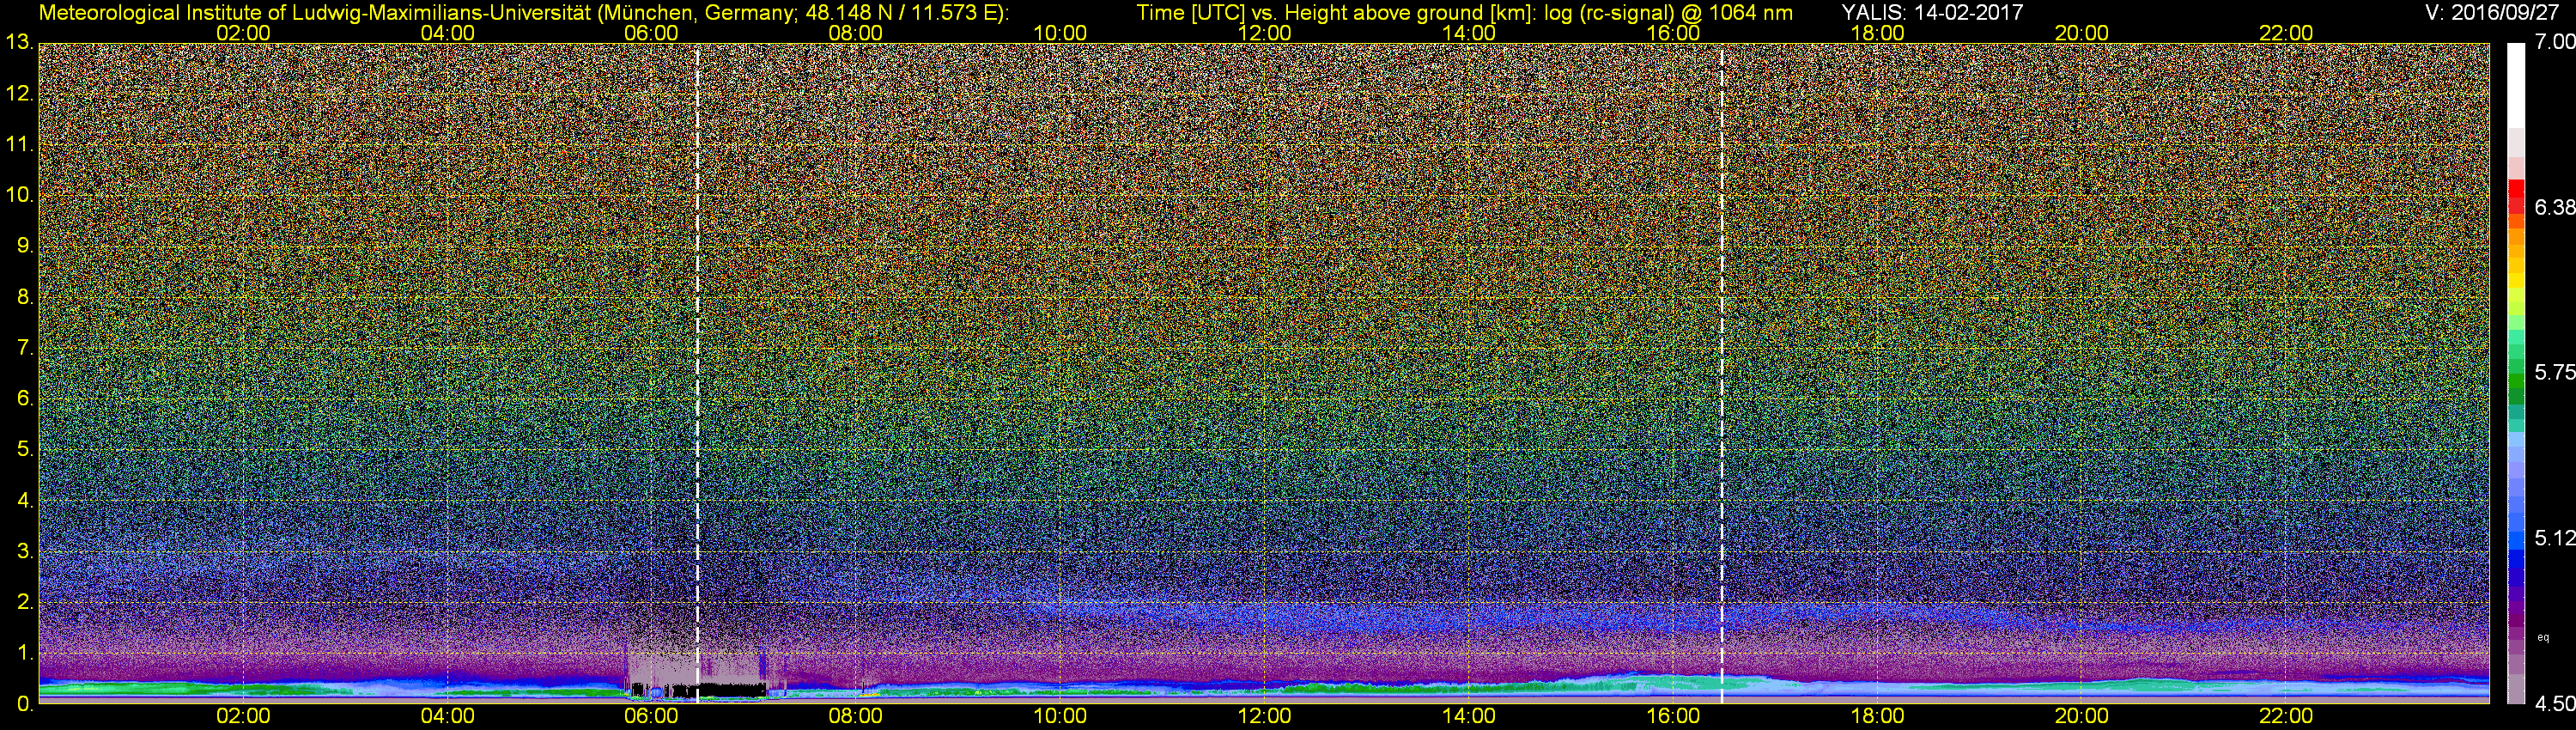Click the 7.00 label on the colorbar

point(2555,42)
